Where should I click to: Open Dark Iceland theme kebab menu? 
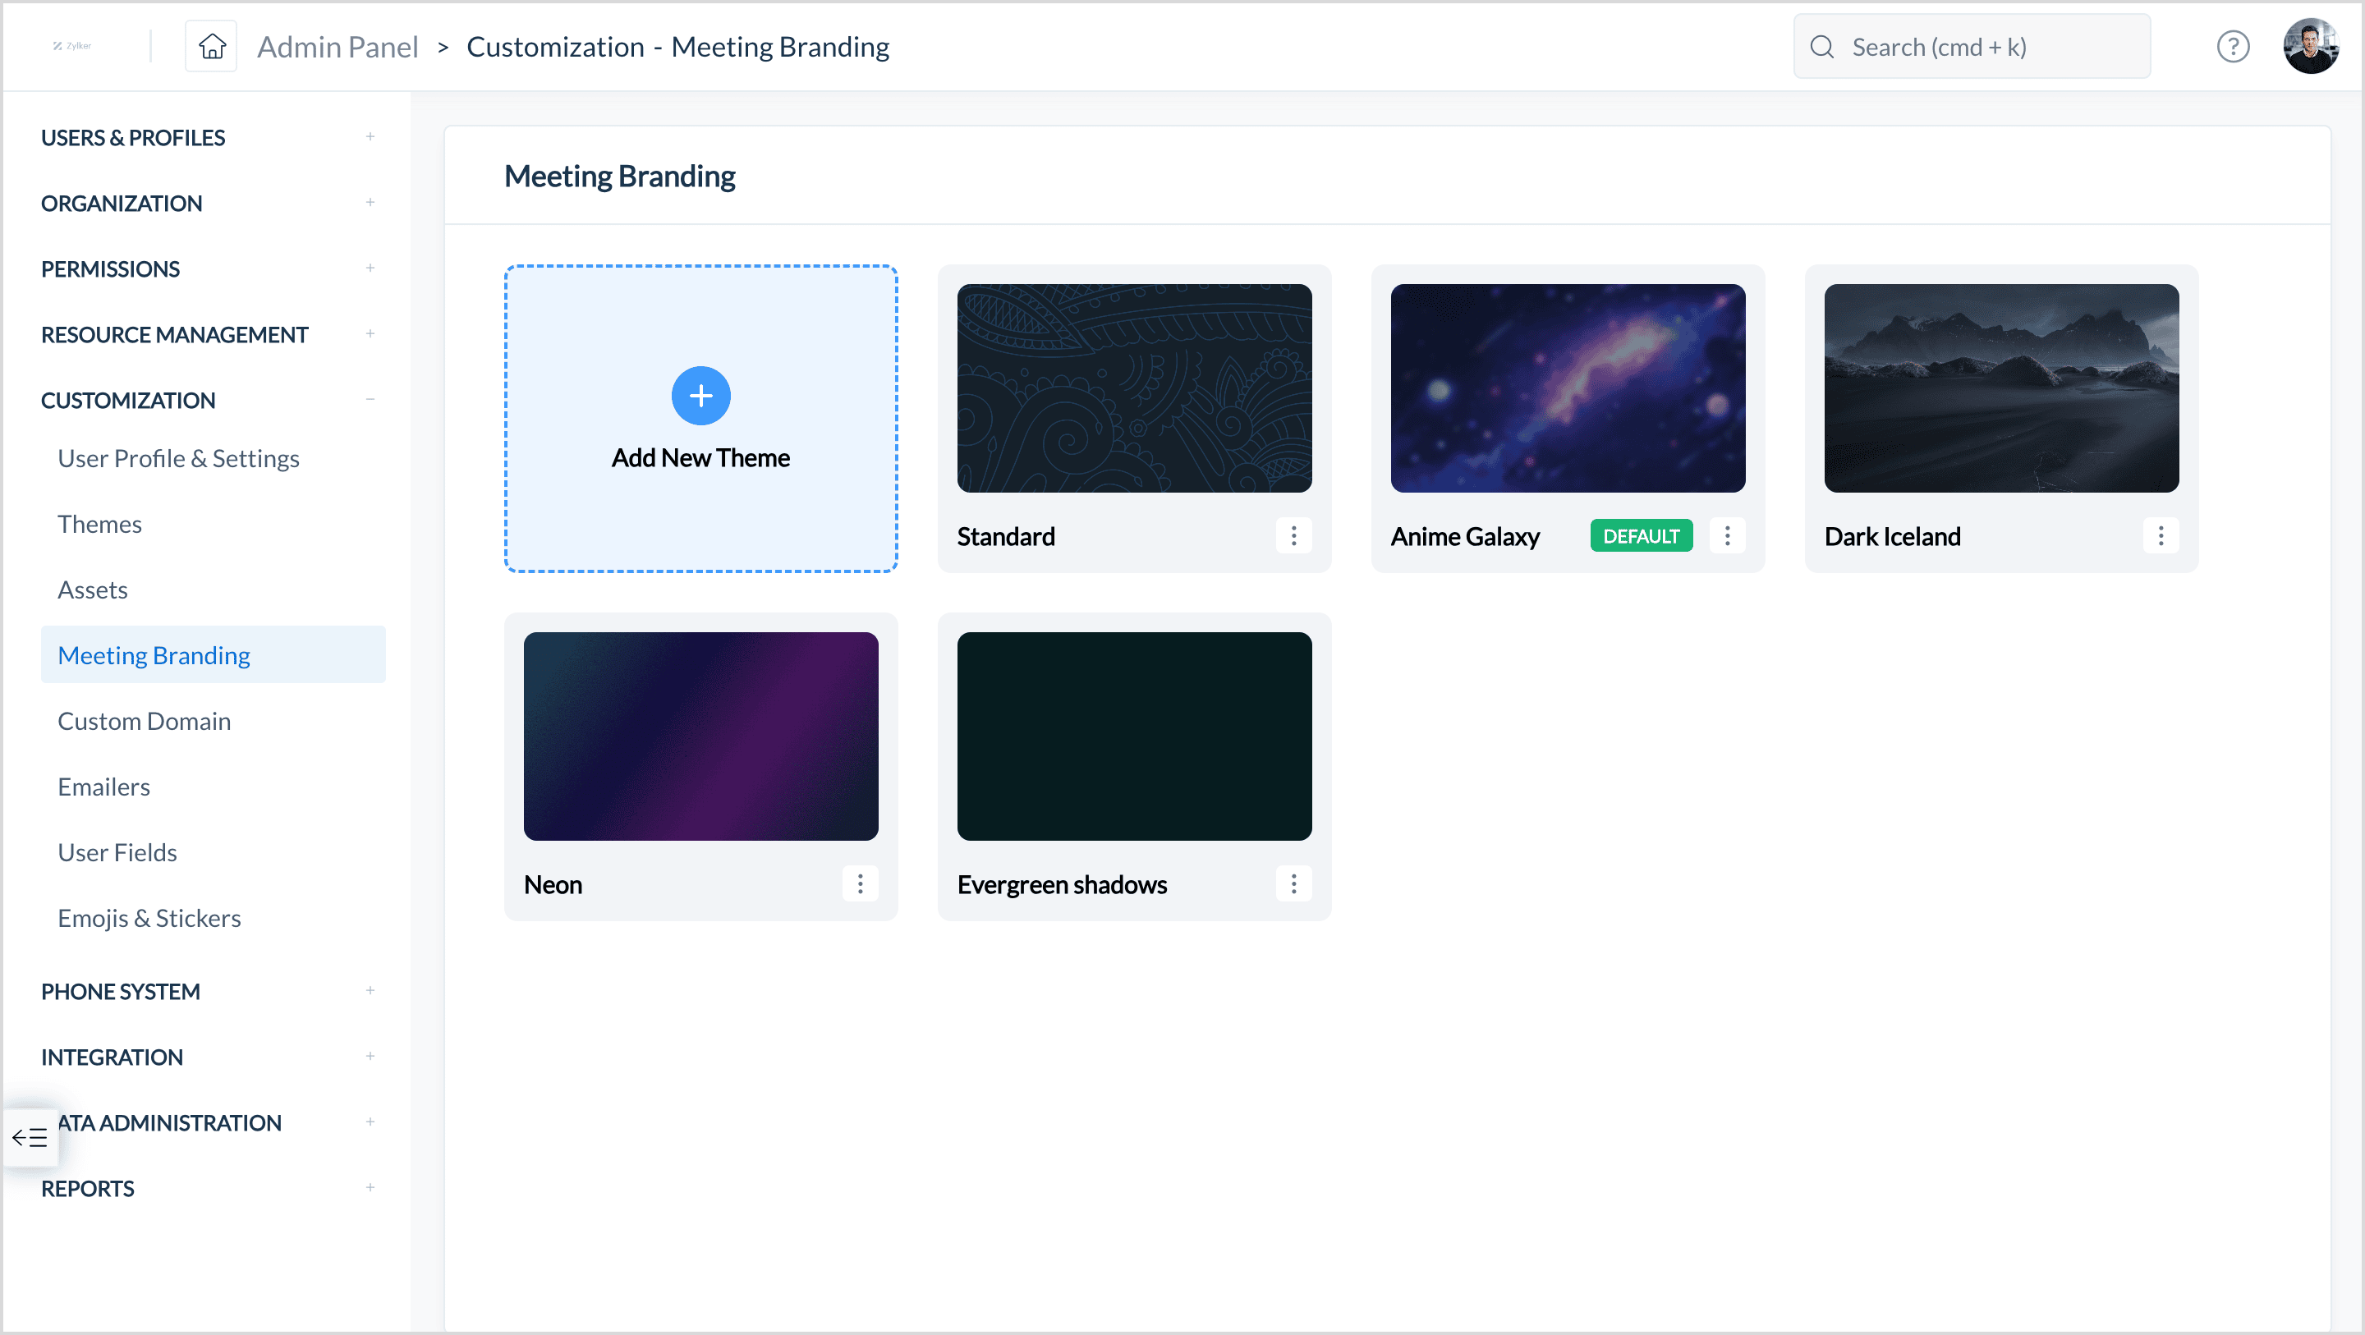point(2160,535)
